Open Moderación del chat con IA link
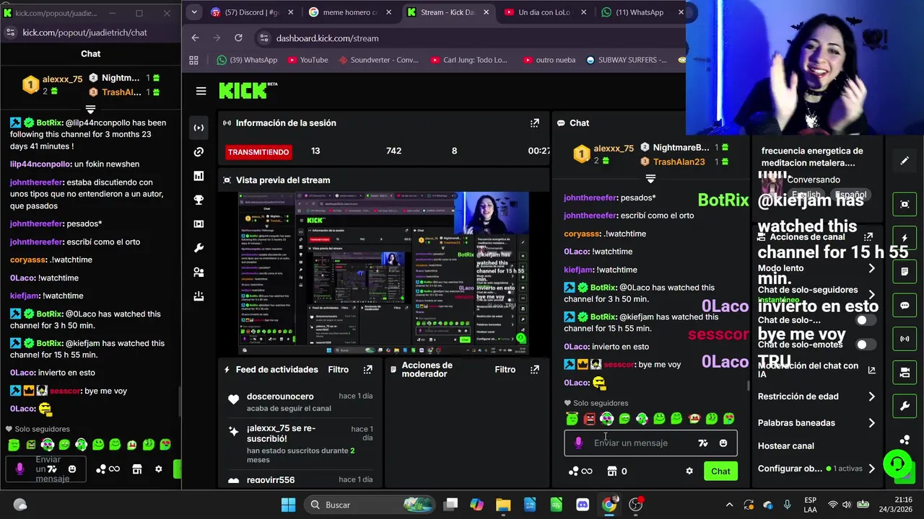Viewport: 924px width, 519px height. (871, 370)
